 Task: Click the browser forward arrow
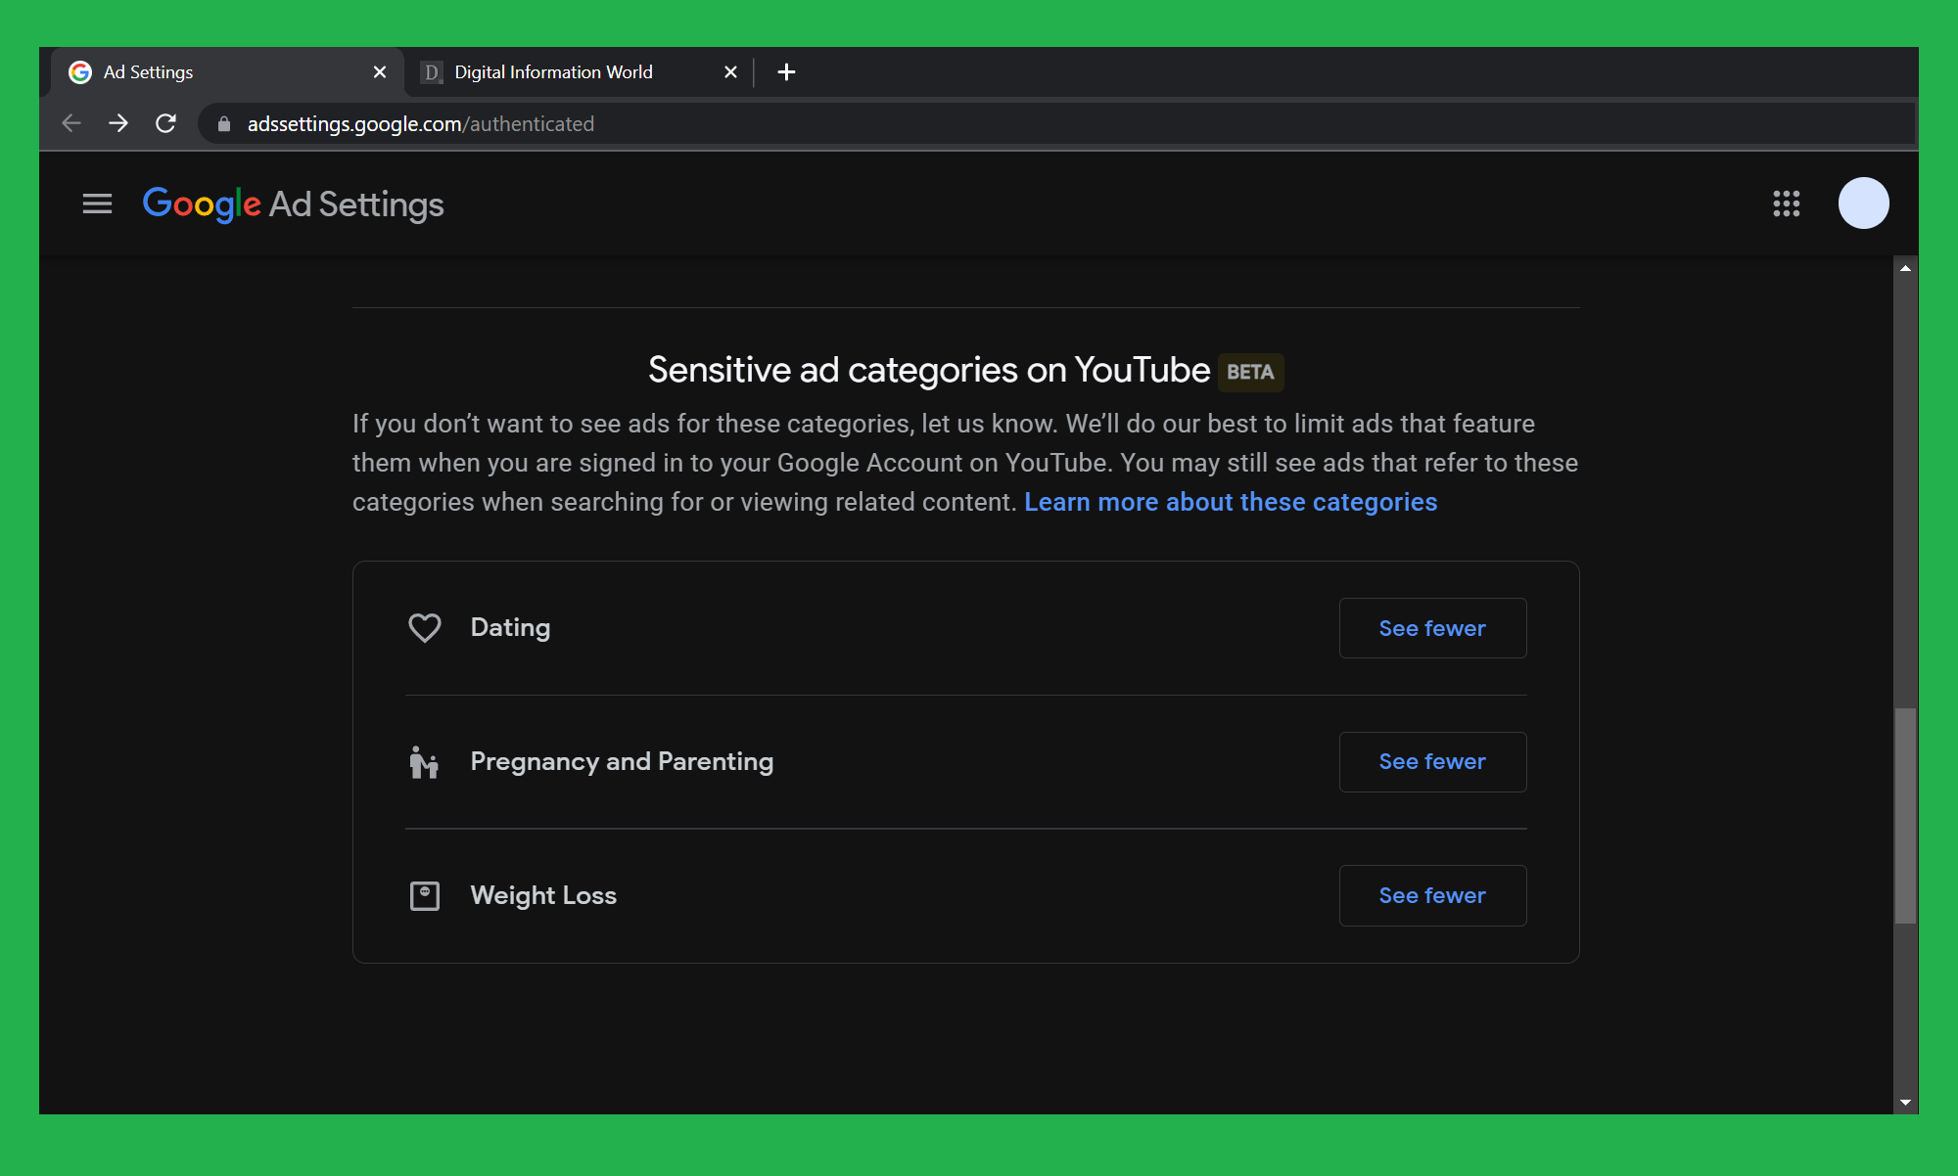click(x=118, y=123)
